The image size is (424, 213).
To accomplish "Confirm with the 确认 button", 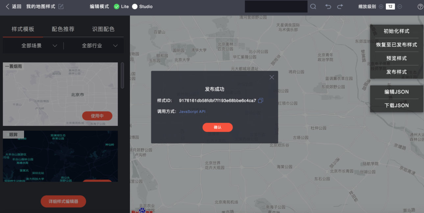I will (217, 127).
